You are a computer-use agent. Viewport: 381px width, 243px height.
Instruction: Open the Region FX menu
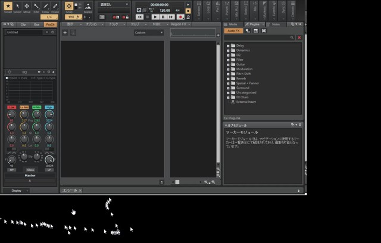180,24
